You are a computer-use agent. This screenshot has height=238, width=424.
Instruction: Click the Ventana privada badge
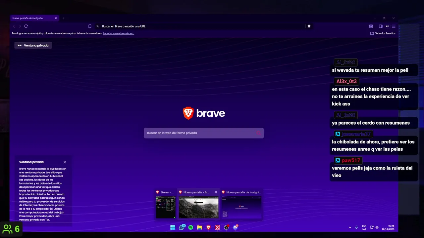point(33,45)
